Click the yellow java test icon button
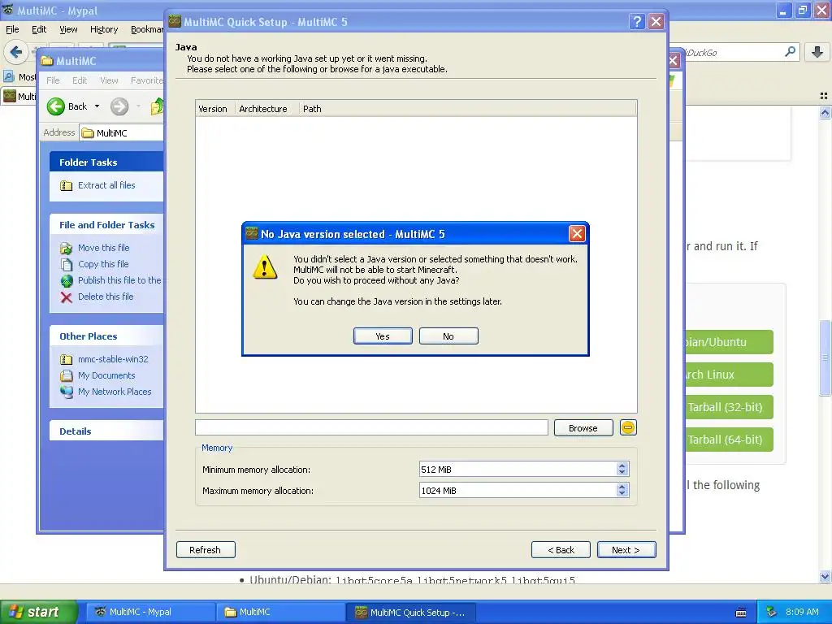 (x=628, y=427)
